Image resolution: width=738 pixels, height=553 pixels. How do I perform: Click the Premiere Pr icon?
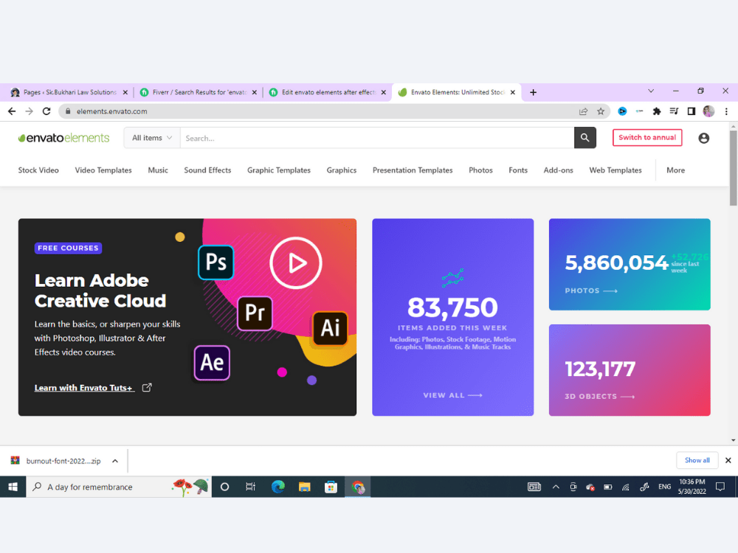tap(255, 313)
